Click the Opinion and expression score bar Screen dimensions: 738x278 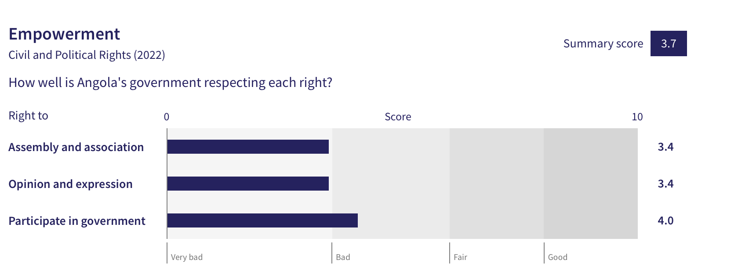pos(248,184)
